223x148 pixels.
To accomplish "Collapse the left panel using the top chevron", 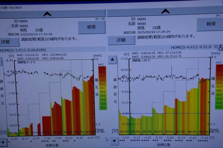I will point(47,14).
